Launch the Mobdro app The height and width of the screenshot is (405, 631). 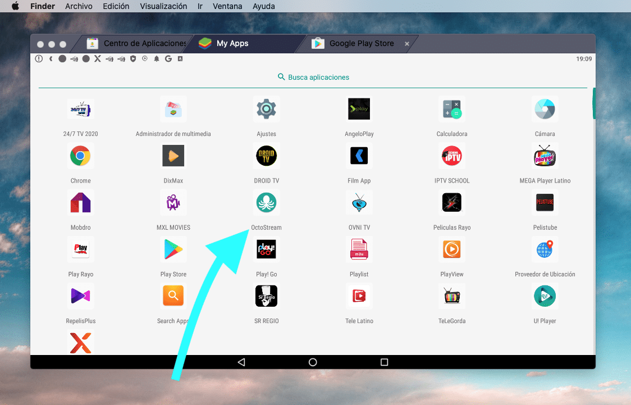[80, 203]
